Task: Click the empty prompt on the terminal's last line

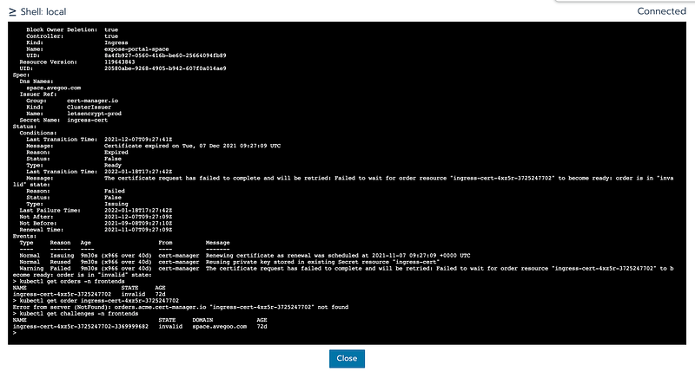Action: click(x=15, y=333)
